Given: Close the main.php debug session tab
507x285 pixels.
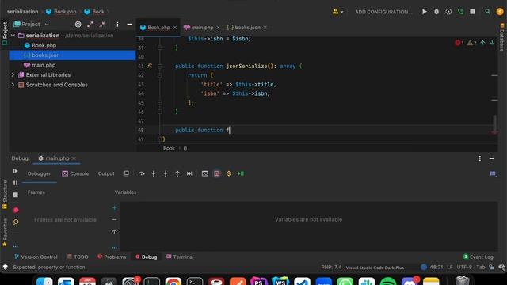Looking at the screenshot, I should (x=74, y=158).
